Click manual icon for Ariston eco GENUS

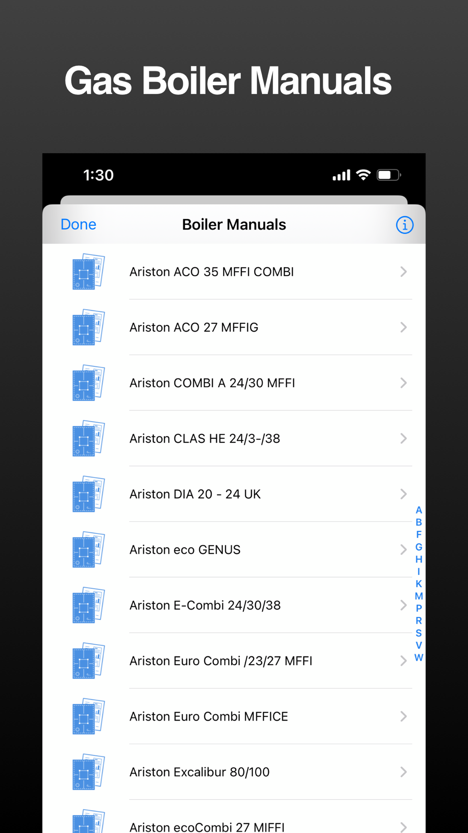[88, 550]
